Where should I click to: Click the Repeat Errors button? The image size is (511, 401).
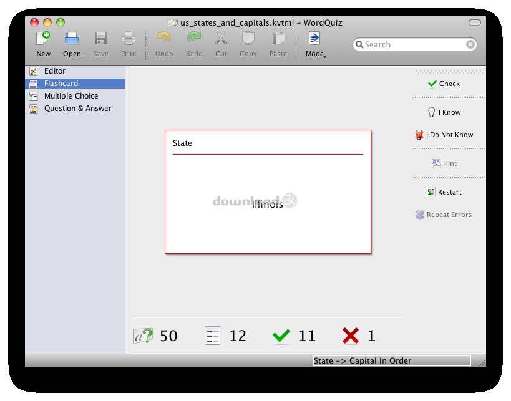click(x=444, y=215)
